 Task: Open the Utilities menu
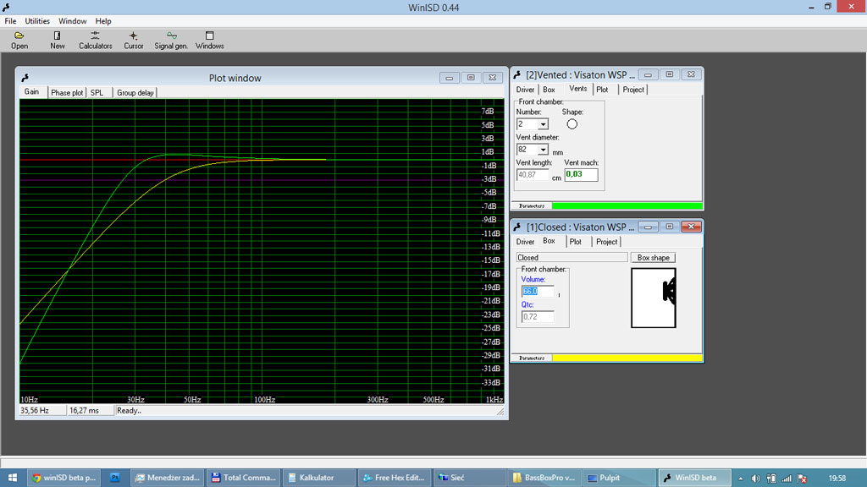coord(37,21)
